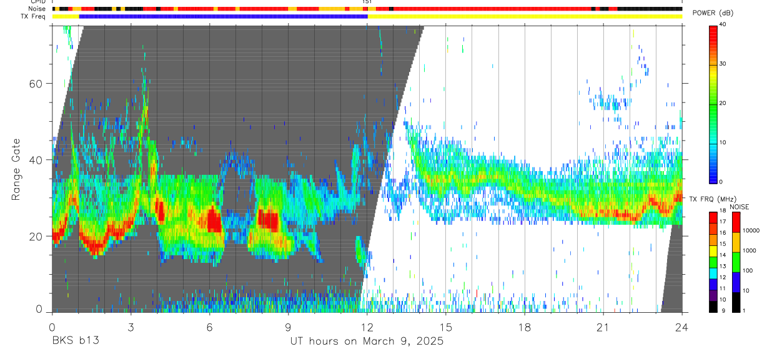Click the TX FRQ legend tick 12

(x=722, y=277)
